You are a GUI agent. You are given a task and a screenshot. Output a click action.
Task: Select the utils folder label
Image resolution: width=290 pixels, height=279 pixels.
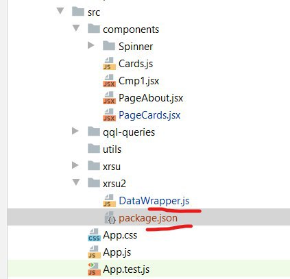pos(112,149)
